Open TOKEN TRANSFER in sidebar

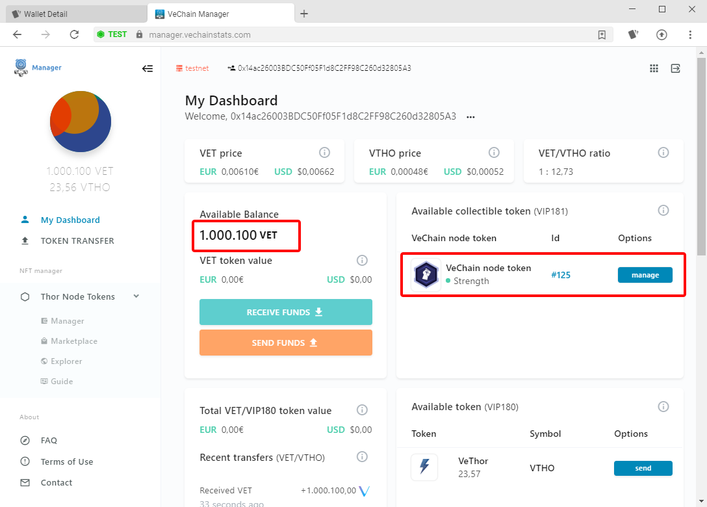coord(77,241)
